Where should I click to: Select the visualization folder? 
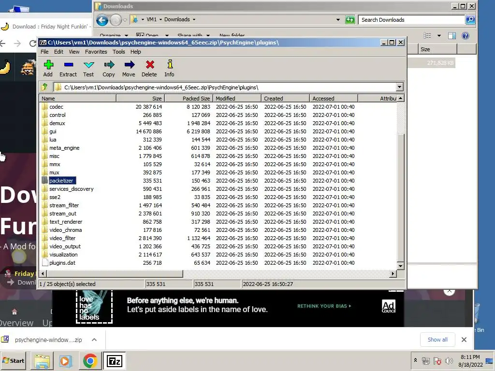coord(63,254)
